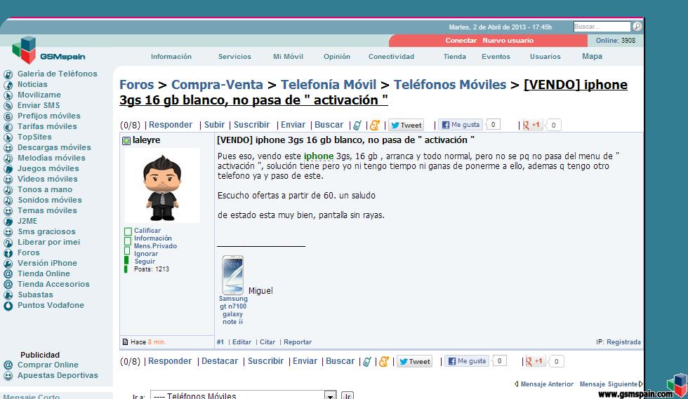Click the Enviar SMS sidebar icon
The image size is (688, 399).
[8, 106]
